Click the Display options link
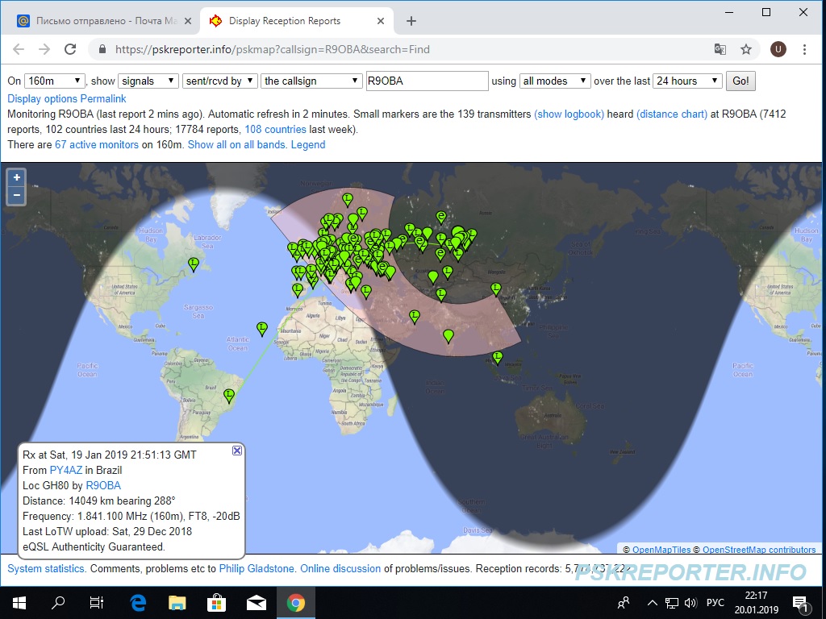Screen dimensions: 826x619 (42, 98)
